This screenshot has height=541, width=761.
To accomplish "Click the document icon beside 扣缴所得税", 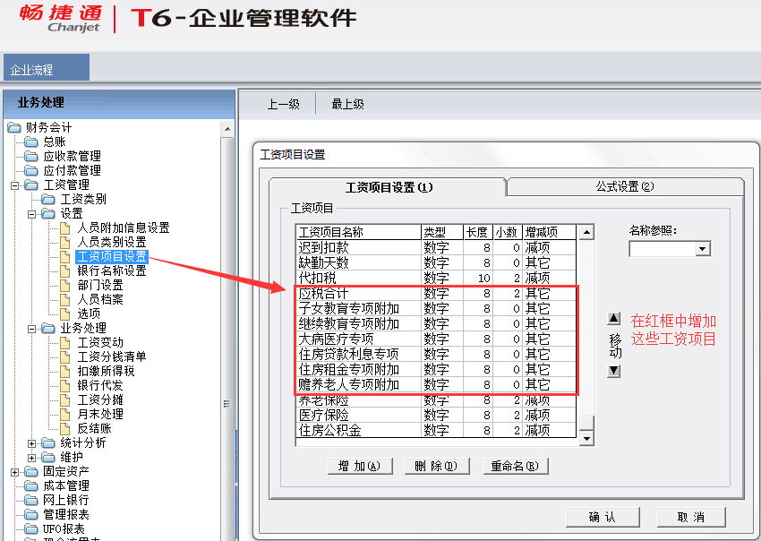I will [65, 371].
